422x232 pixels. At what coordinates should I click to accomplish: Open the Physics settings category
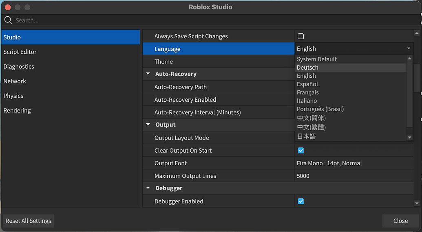tap(71, 96)
